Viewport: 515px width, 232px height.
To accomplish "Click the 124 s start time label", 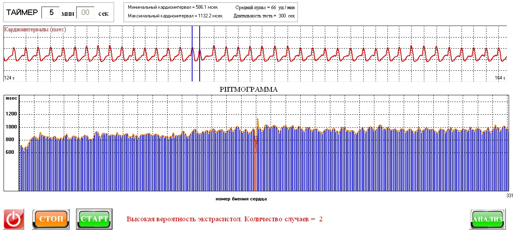I will 9,78.
